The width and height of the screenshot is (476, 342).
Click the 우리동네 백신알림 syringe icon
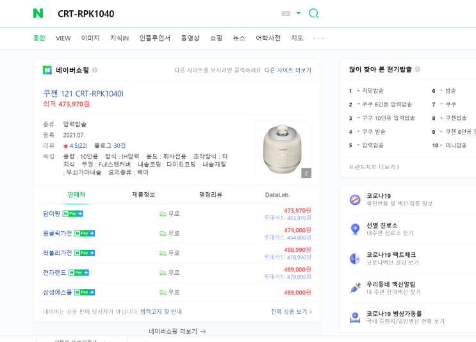pyautogui.click(x=355, y=288)
